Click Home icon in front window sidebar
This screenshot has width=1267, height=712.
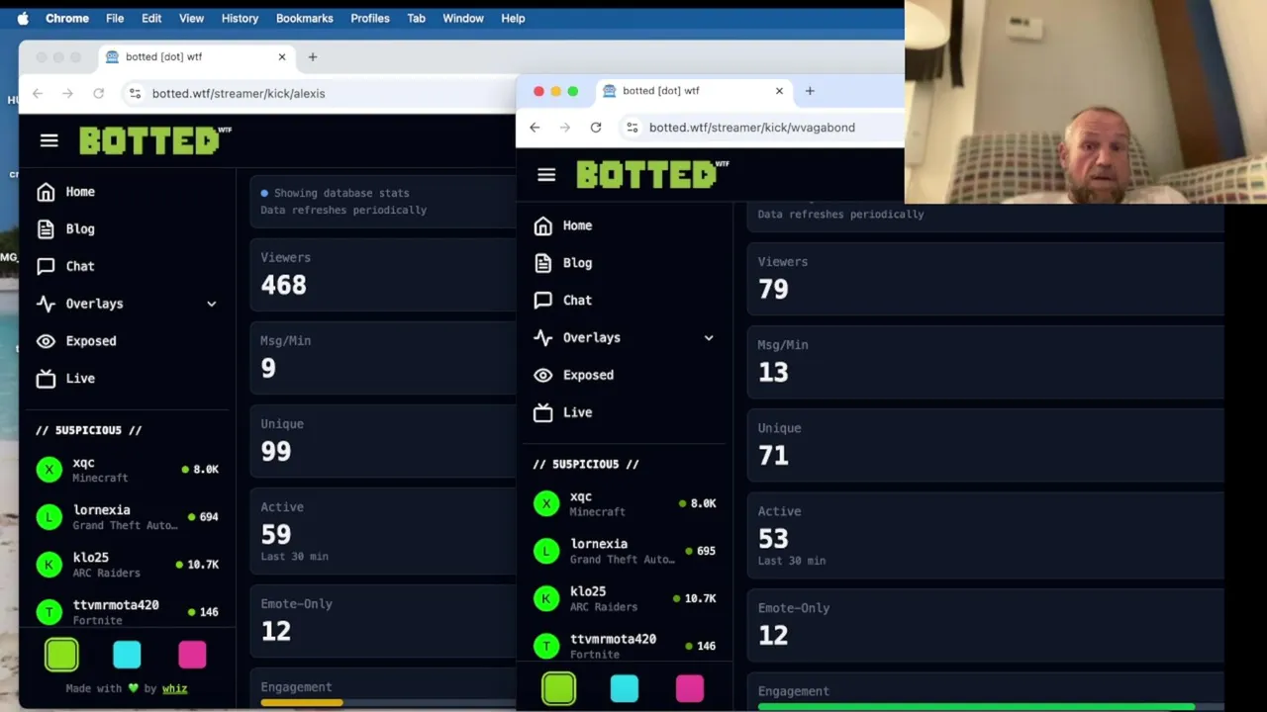542,225
